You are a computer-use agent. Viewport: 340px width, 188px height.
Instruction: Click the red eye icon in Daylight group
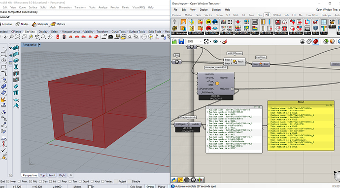[238, 22]
